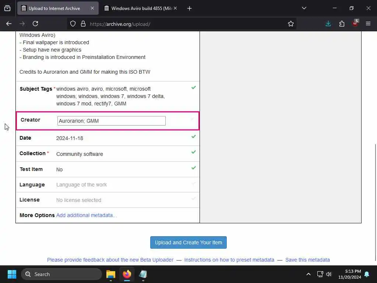The image size is (377, 283).
Task: Change Test Item value No
Action: [59, 170]
